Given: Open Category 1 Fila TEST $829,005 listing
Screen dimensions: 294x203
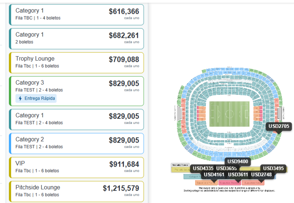Looking at the screenshot, I should click(x=76, y=119).
